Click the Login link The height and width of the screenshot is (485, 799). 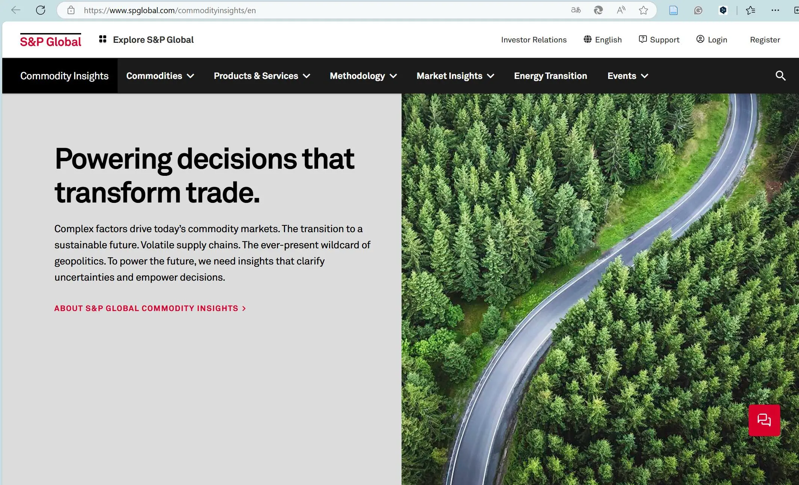[711, 40]
